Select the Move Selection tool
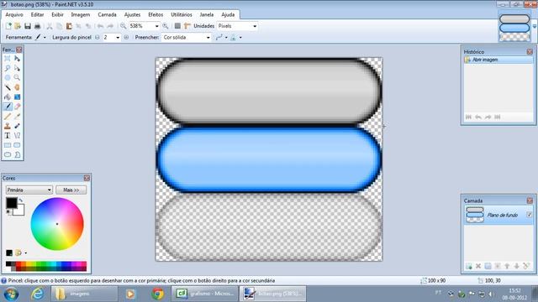Screen dimensions: 538x302 (17, 69)
